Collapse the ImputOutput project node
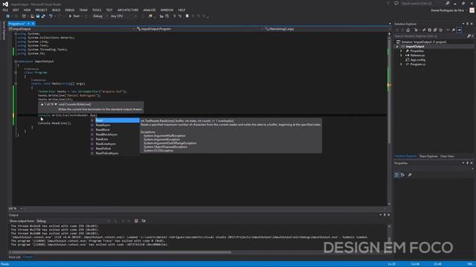 point(397,47)
